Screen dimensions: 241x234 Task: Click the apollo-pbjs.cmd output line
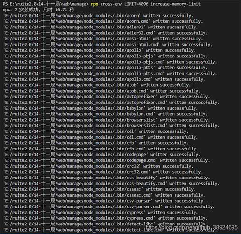point(110,62)
